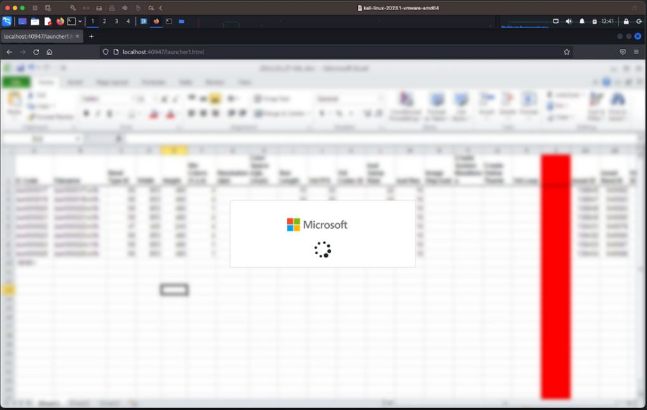Click the VMware sound device icon

click(x=125, y=8)
